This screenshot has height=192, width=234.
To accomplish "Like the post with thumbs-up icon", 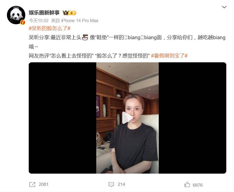I will (x=187, y=185).
